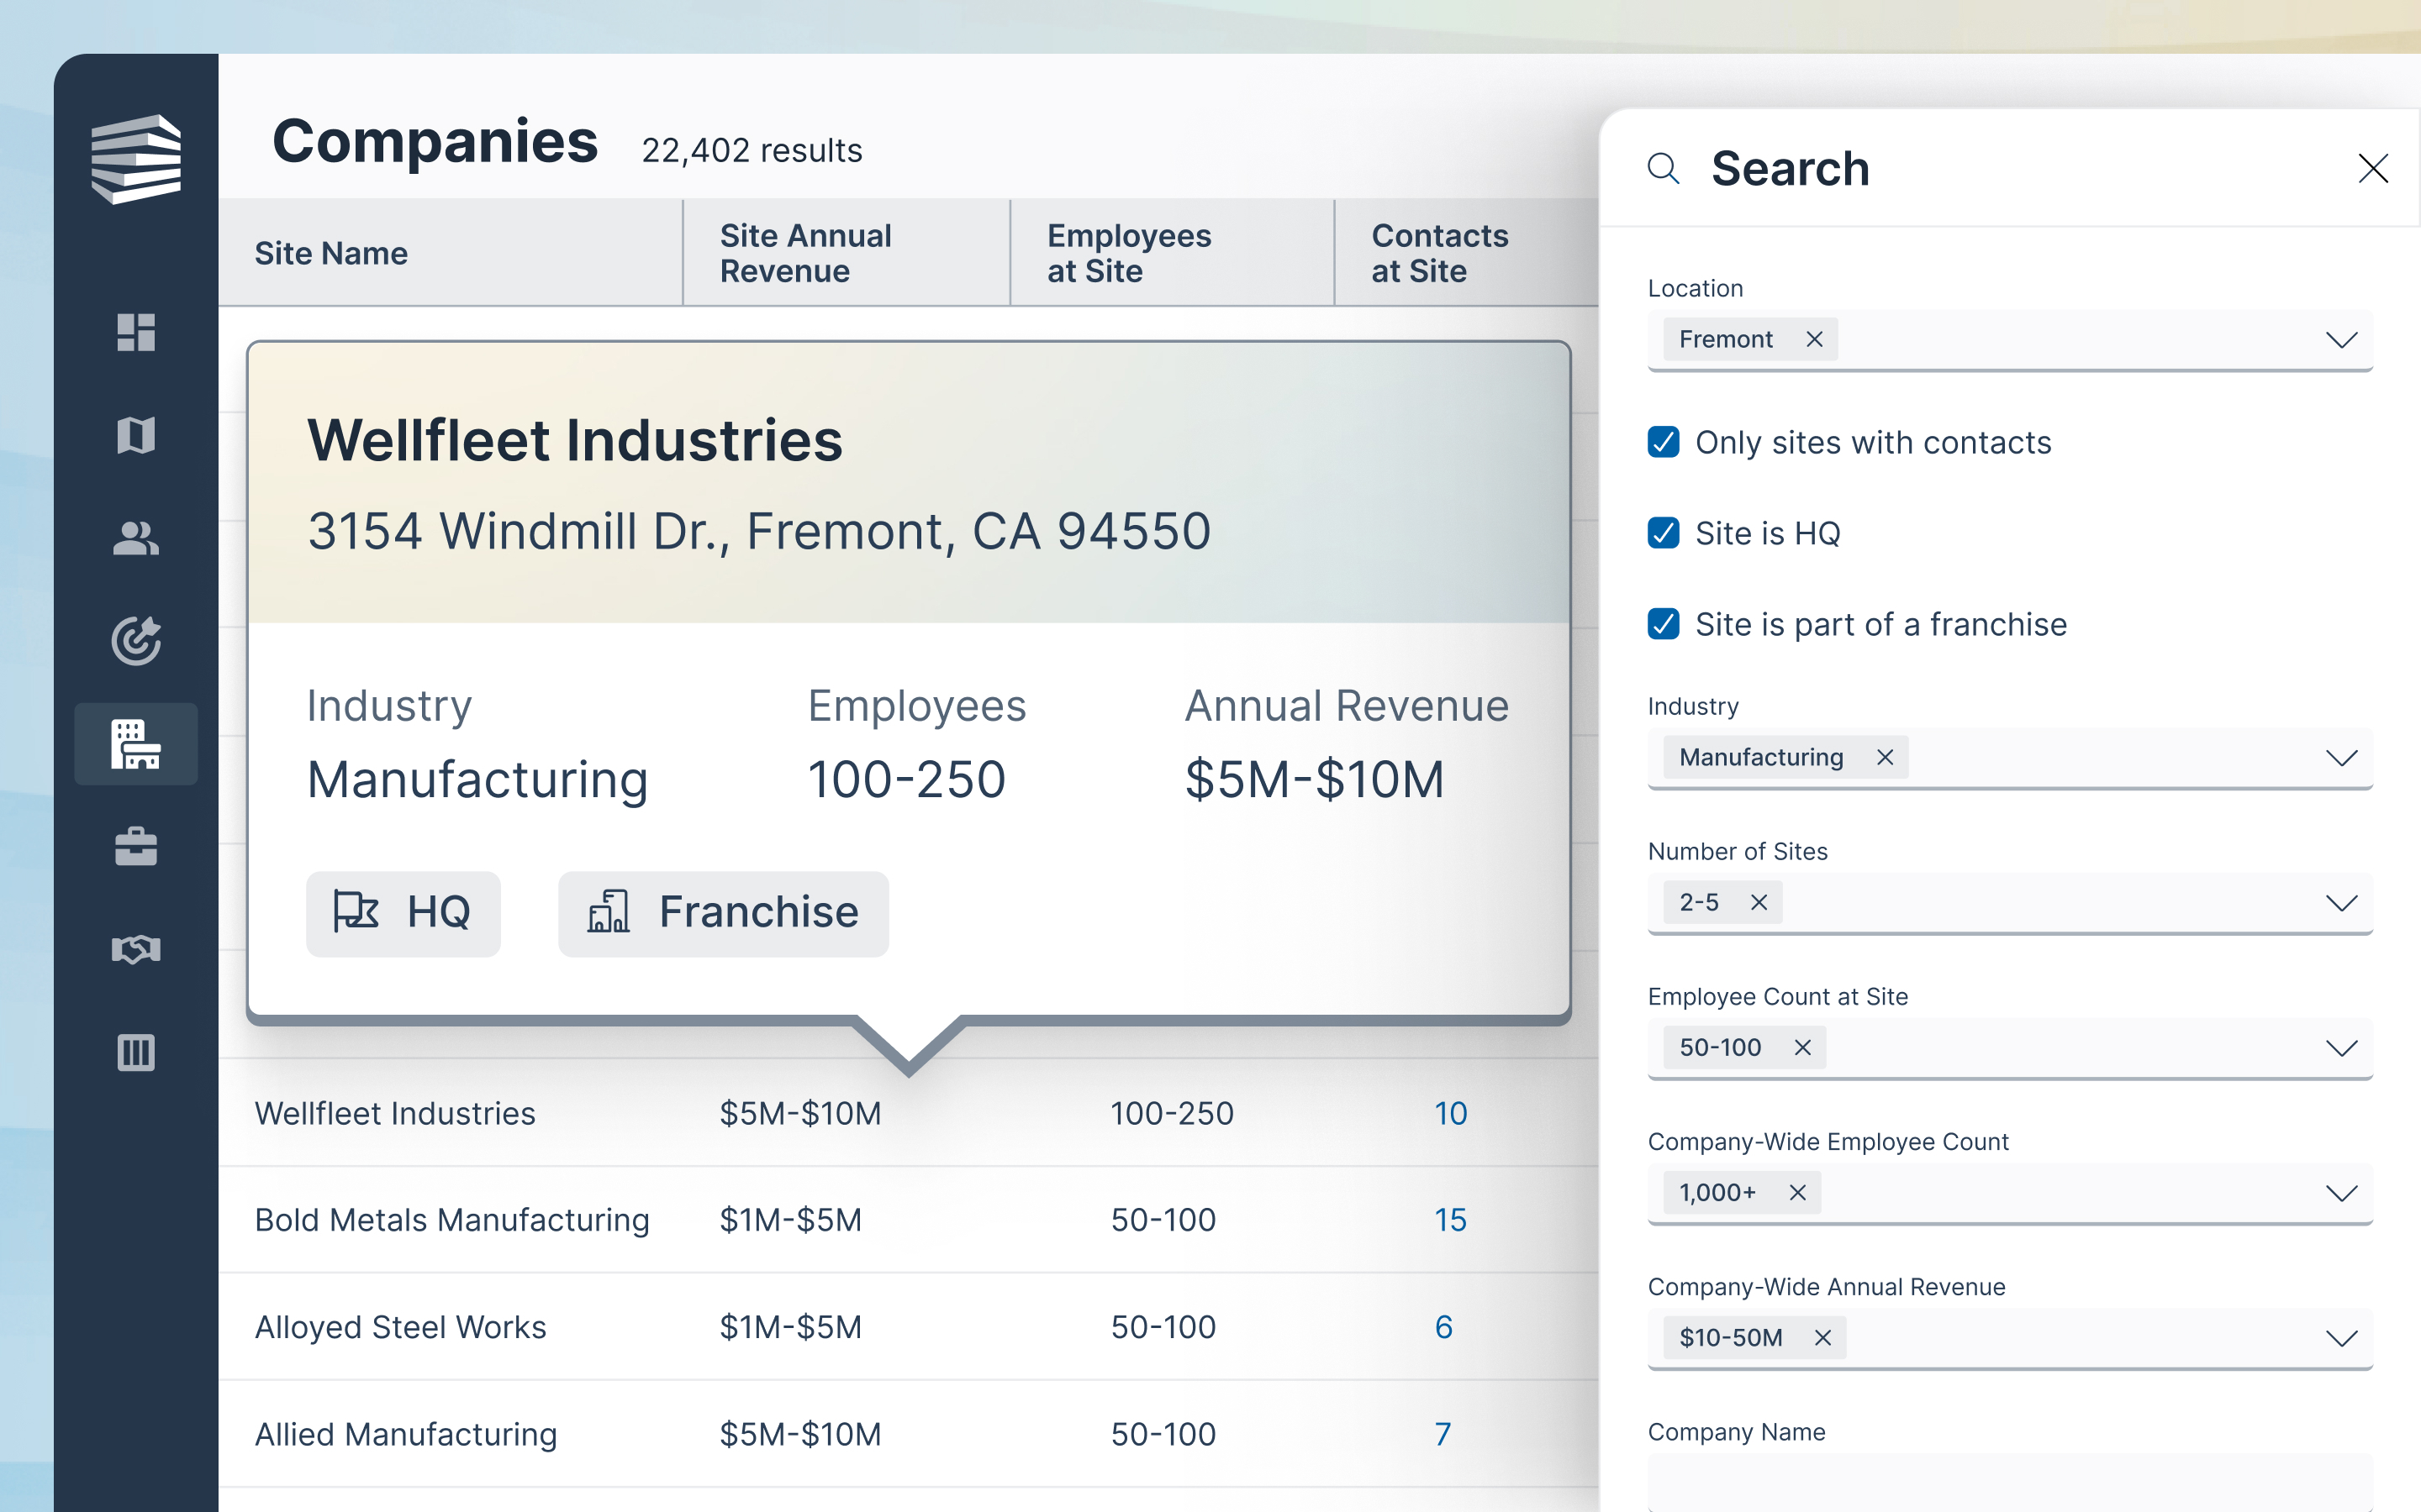Click the Franchise tag on company card
The height and width of the screenshot is (1512, 2421).
[723, 913]
